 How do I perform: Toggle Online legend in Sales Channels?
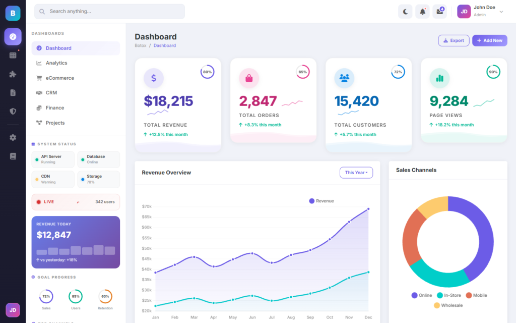(x=422, y=295)
